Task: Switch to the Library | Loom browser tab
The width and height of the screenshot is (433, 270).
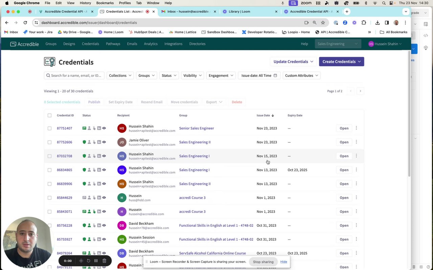Action: point(250,11)
